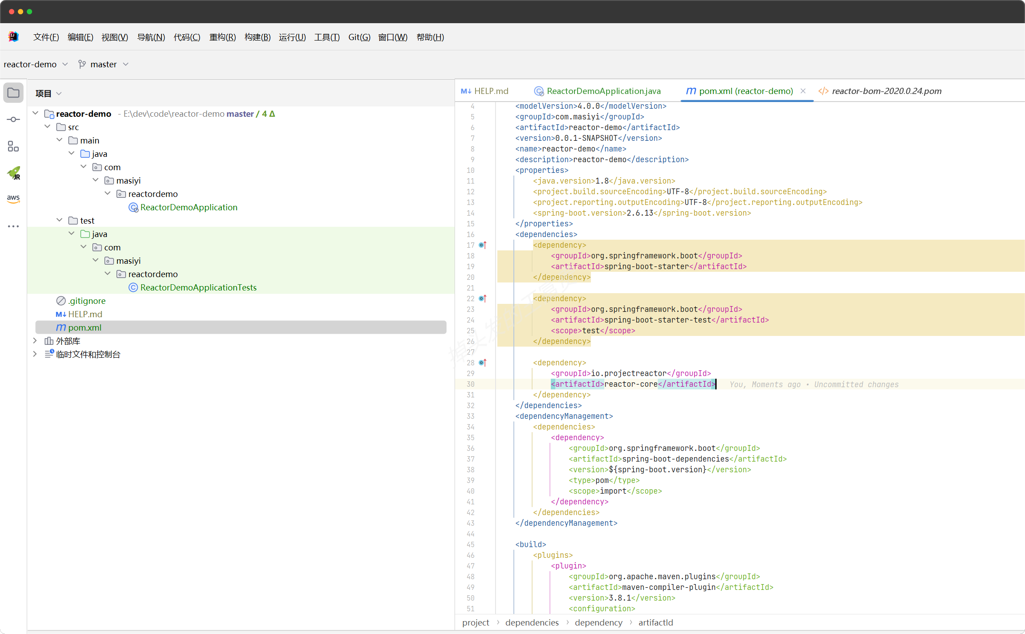Click the dependencies breadcrumb at bottom
The image size is (1025, 634).
point(532,622)
